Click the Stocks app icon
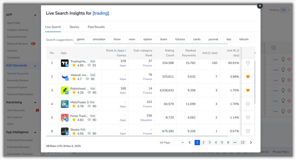This screenshot has height=160, width=296. pyautogui.click(x=65, y=131)
